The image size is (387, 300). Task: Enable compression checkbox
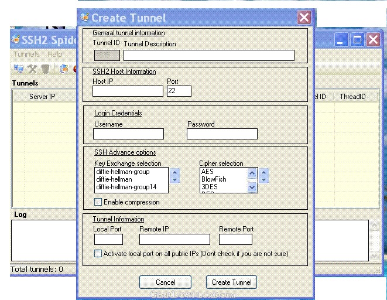coord(98,202)
